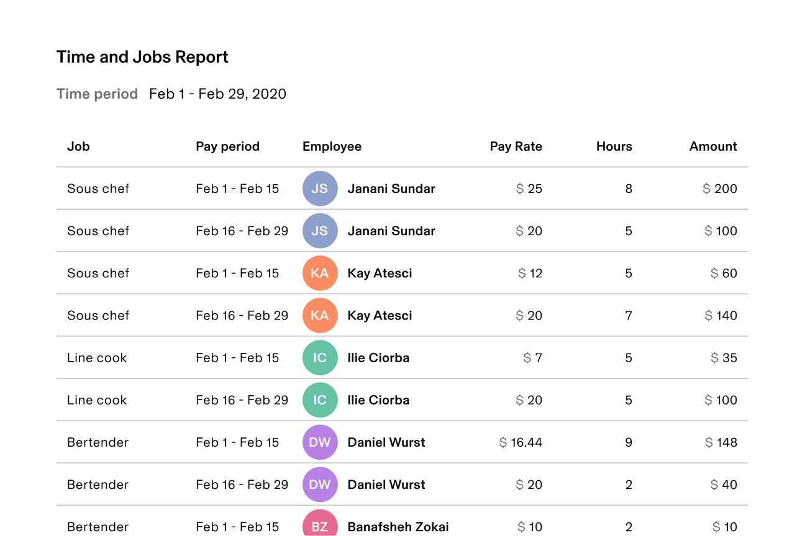Open Janani Sundar's employee profile
The image size is (805, 536).
tap(391, 189)
